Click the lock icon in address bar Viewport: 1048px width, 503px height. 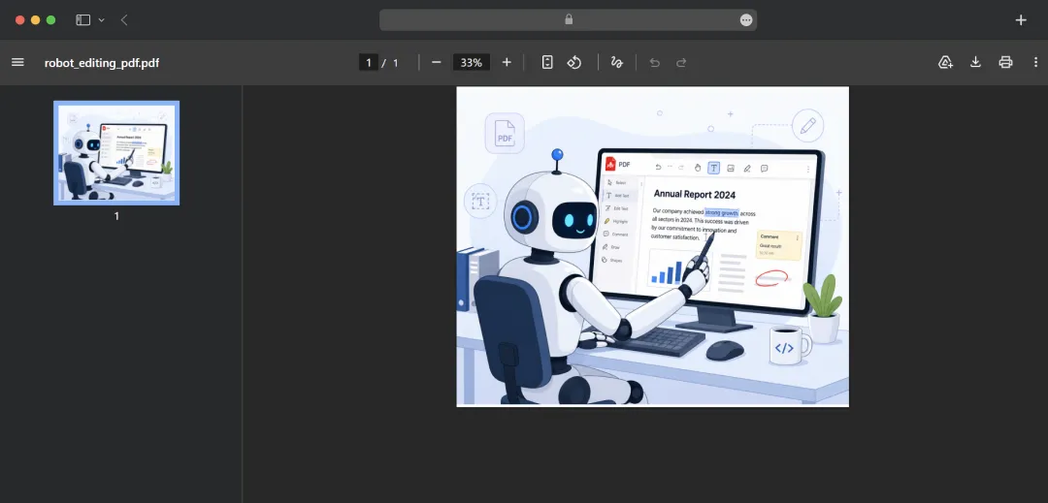[569, 19]
